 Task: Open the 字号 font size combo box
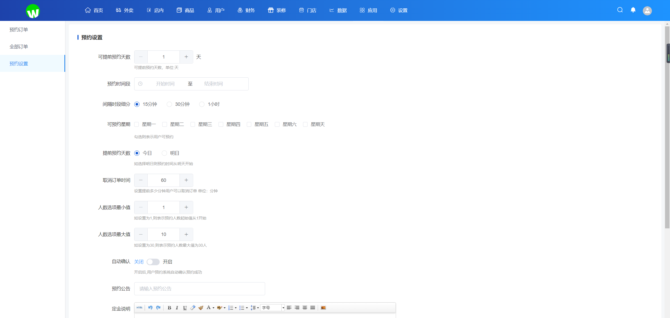(x=273, y=308)
